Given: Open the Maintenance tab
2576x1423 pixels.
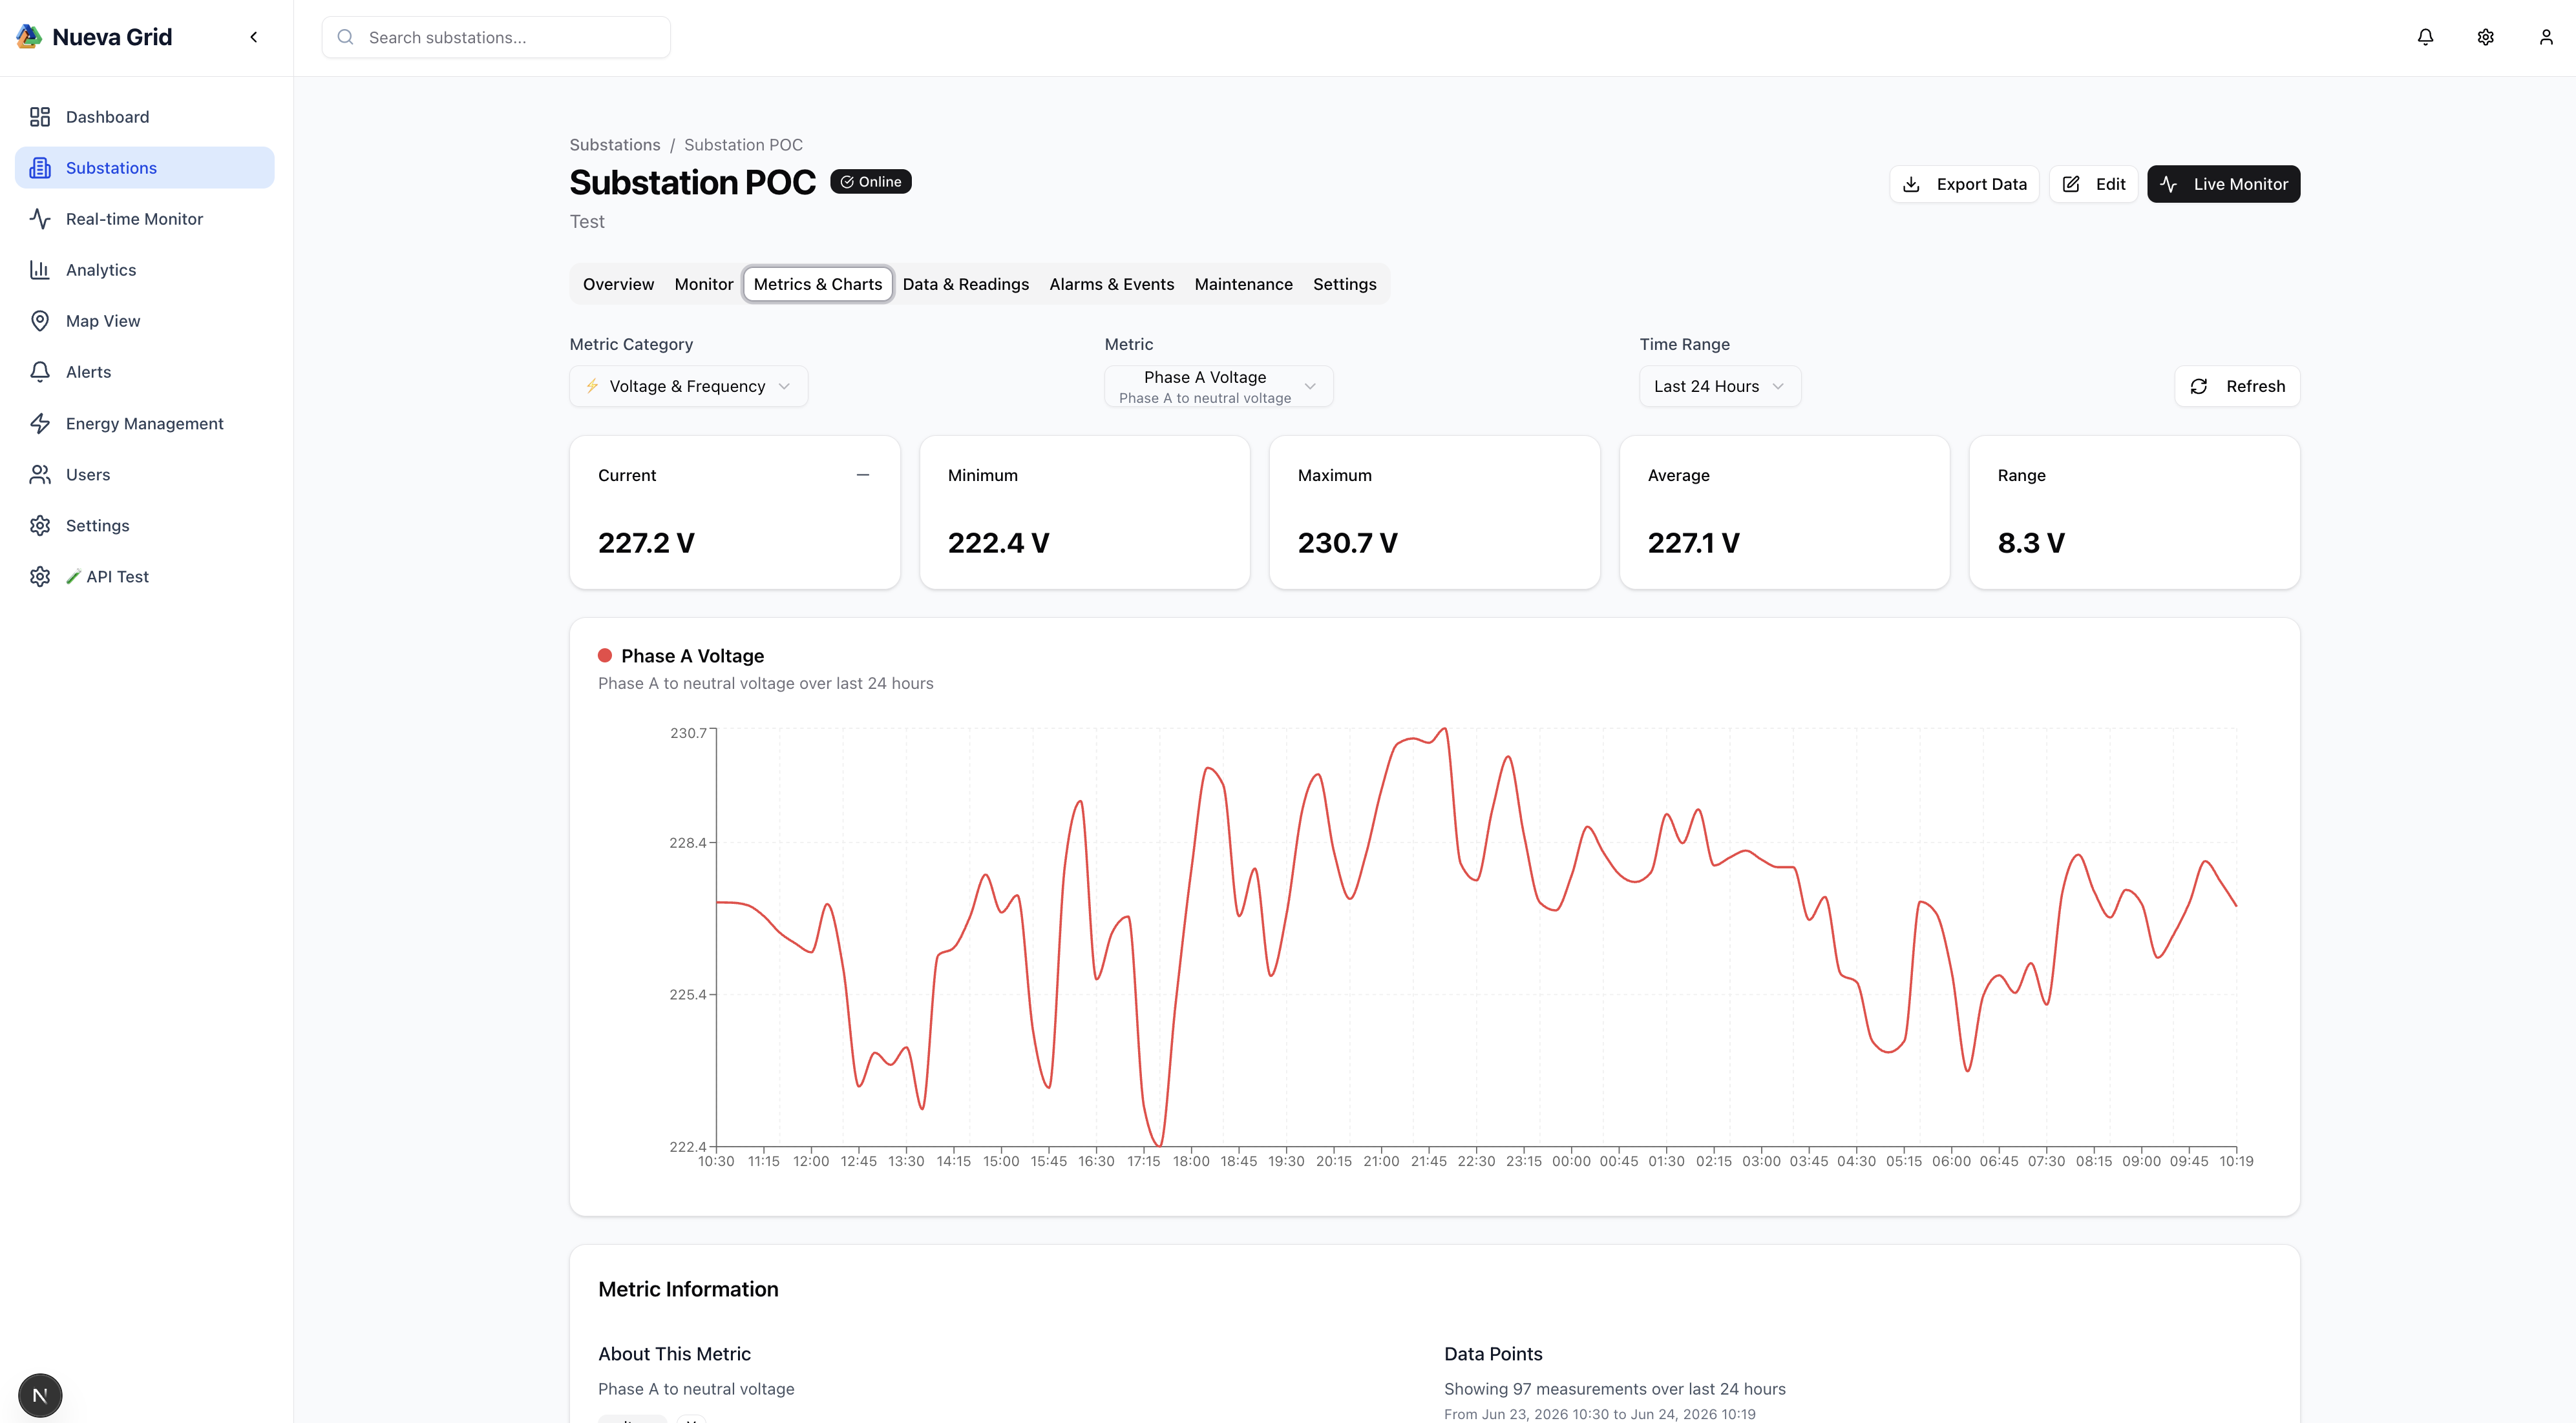Looking at the screenshot, I should pos(1244,285).
